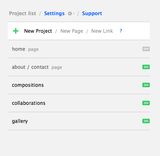The width and height of the screenshot is (160, 156).
Task: Switch off gallery ON toggle
Action: [x=146, y=121]
